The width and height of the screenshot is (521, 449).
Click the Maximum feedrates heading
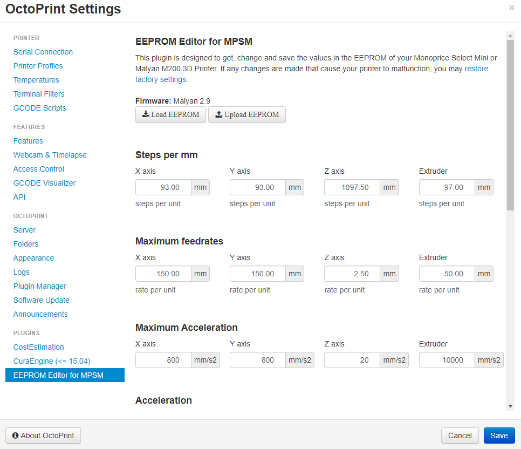[x=179, y=241]
